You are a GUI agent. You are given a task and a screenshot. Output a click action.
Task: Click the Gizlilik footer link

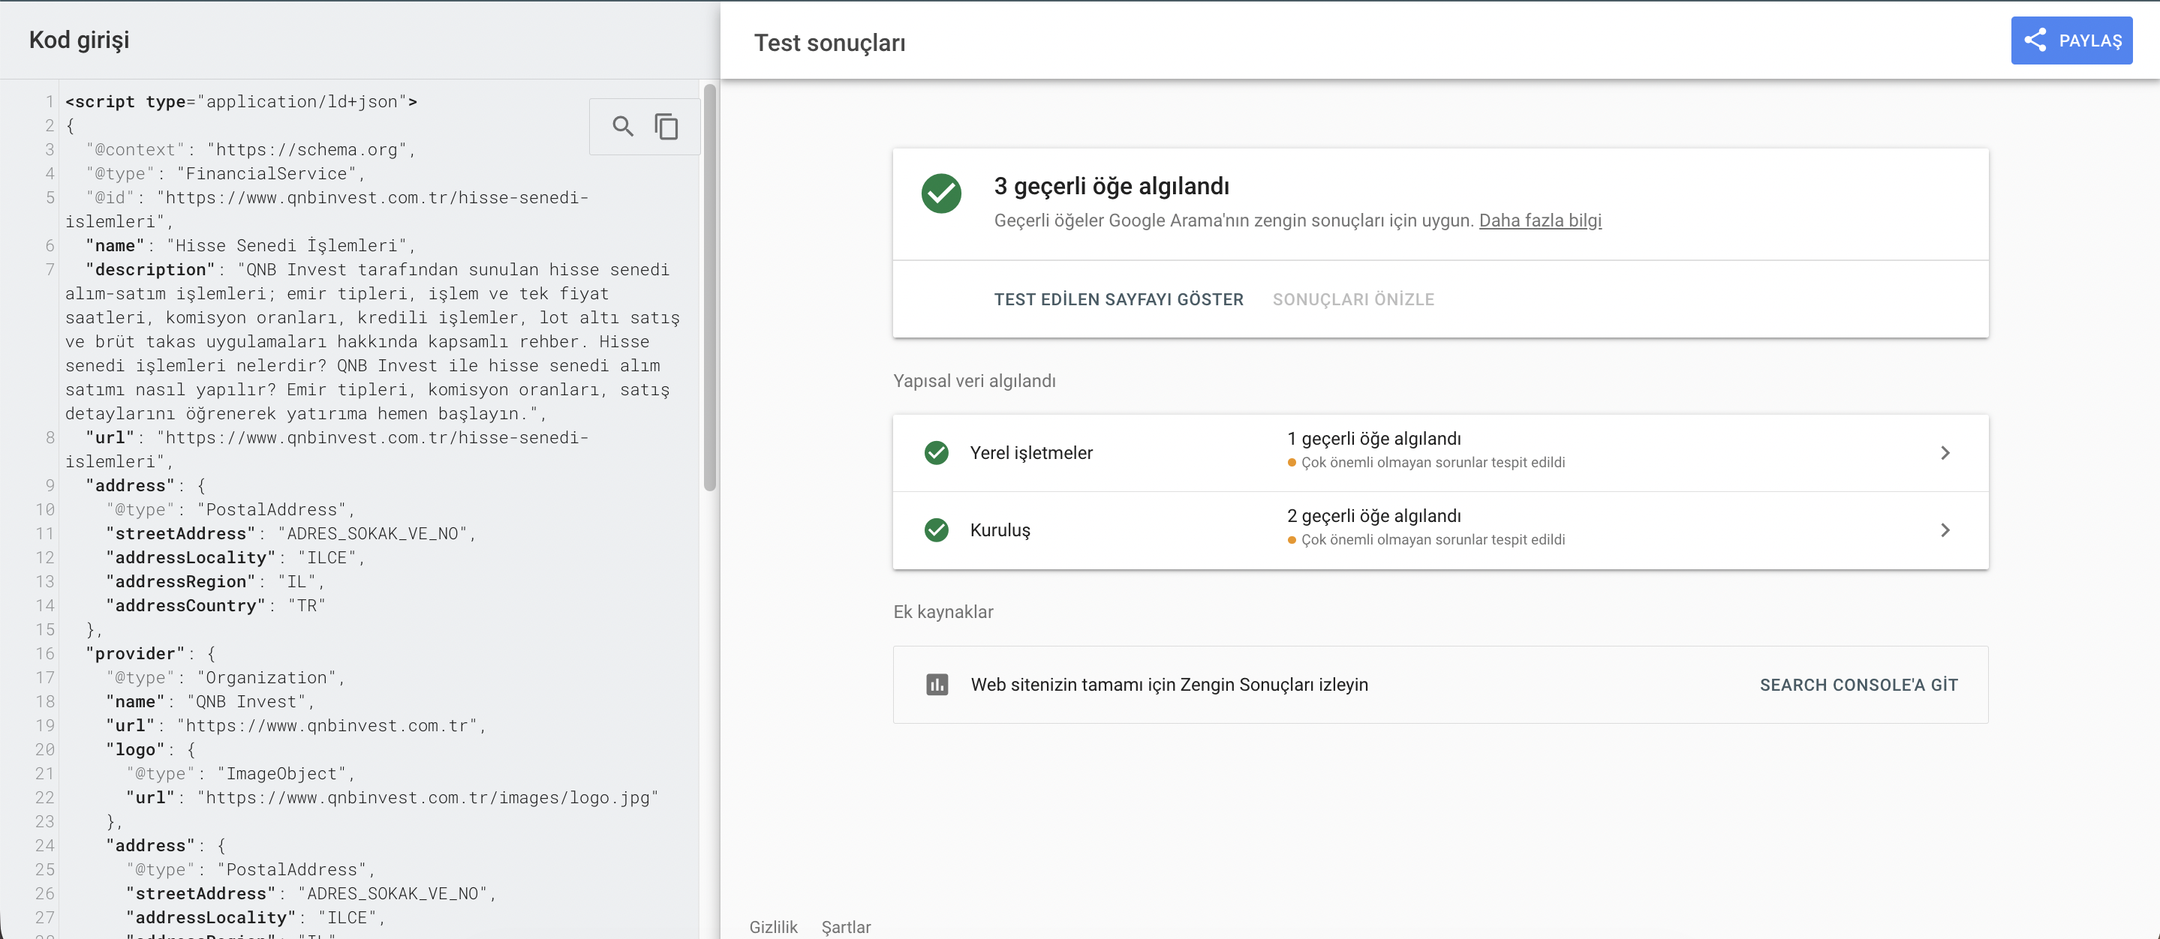pyautogui.click(x=773, y=926)
